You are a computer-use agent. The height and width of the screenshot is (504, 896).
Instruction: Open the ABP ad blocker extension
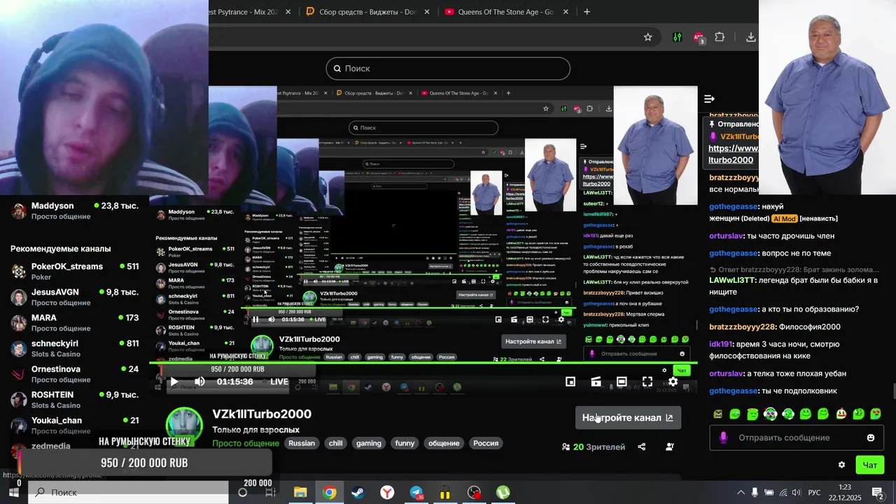click(699, 38)
